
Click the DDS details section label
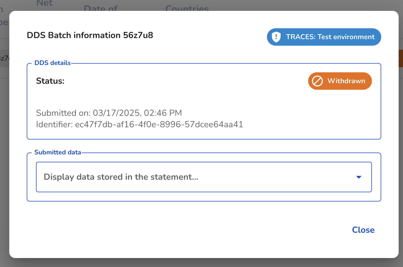pos(52,63)
